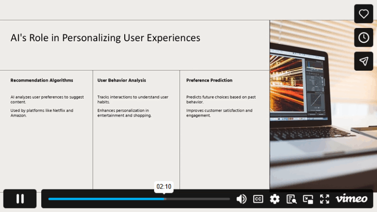Click the Preference Prediction heading
Screen dimensions: 377x212
click(x=209, y=80)
